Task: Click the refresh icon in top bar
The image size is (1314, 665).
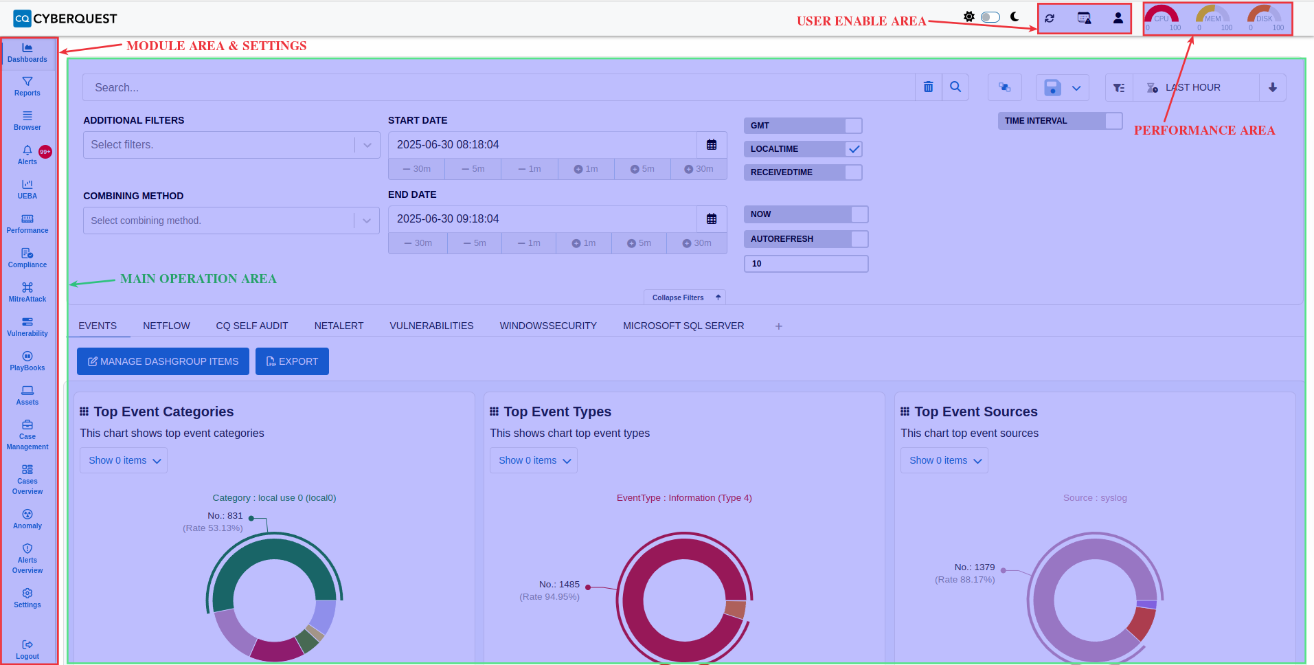Action: 1050,19
